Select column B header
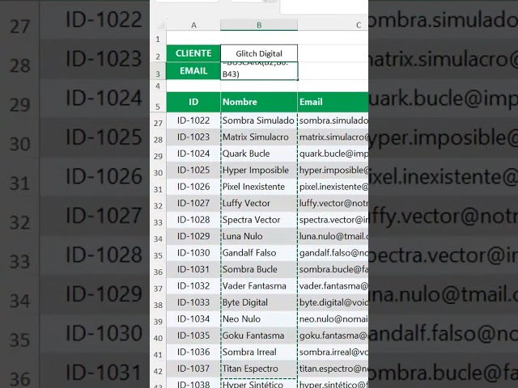 tap(259, 25)
